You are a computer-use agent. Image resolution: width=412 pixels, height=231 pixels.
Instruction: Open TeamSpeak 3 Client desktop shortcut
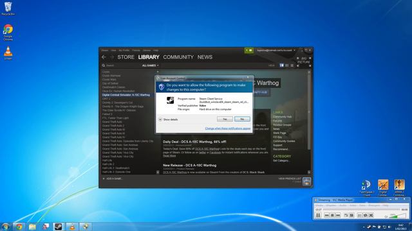coord(366,188)
